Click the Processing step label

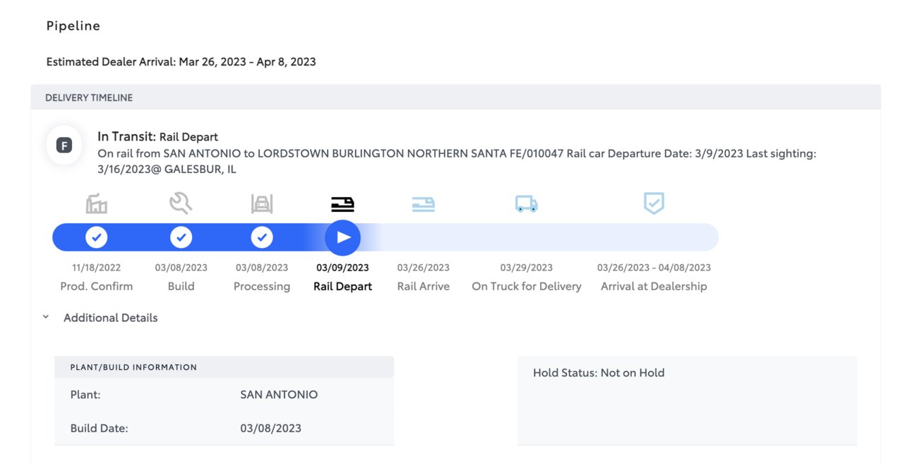[x=262, y=286]
